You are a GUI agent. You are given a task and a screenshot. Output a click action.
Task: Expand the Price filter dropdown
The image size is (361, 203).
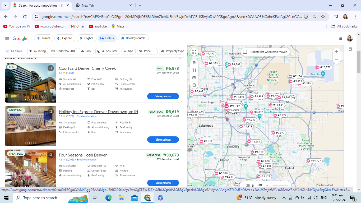pyautogui.click(x=147, y=51)
